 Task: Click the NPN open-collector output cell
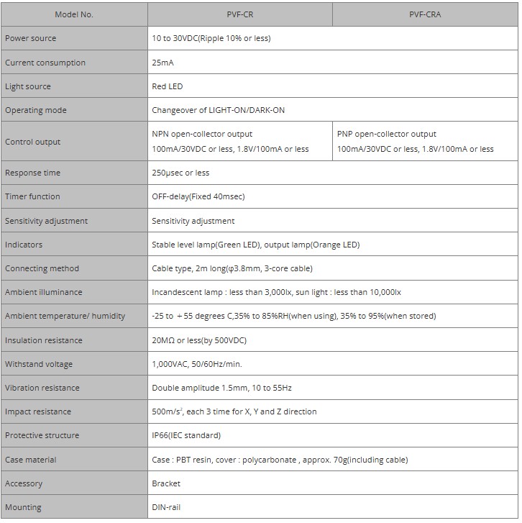(x=230, y=142)
